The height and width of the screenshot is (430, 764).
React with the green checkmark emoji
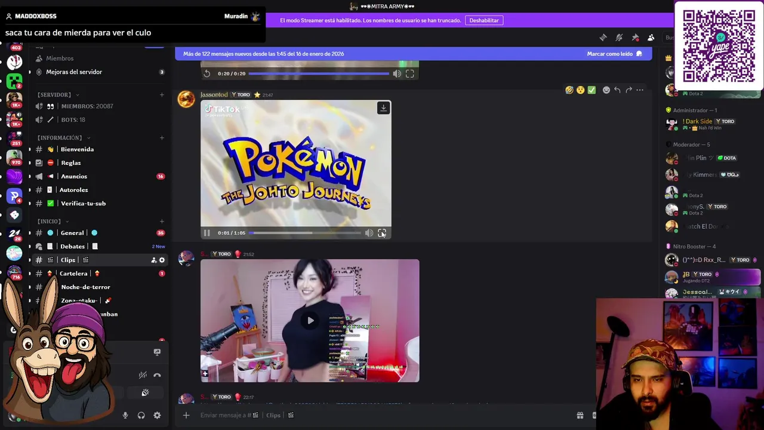point(592,90)
